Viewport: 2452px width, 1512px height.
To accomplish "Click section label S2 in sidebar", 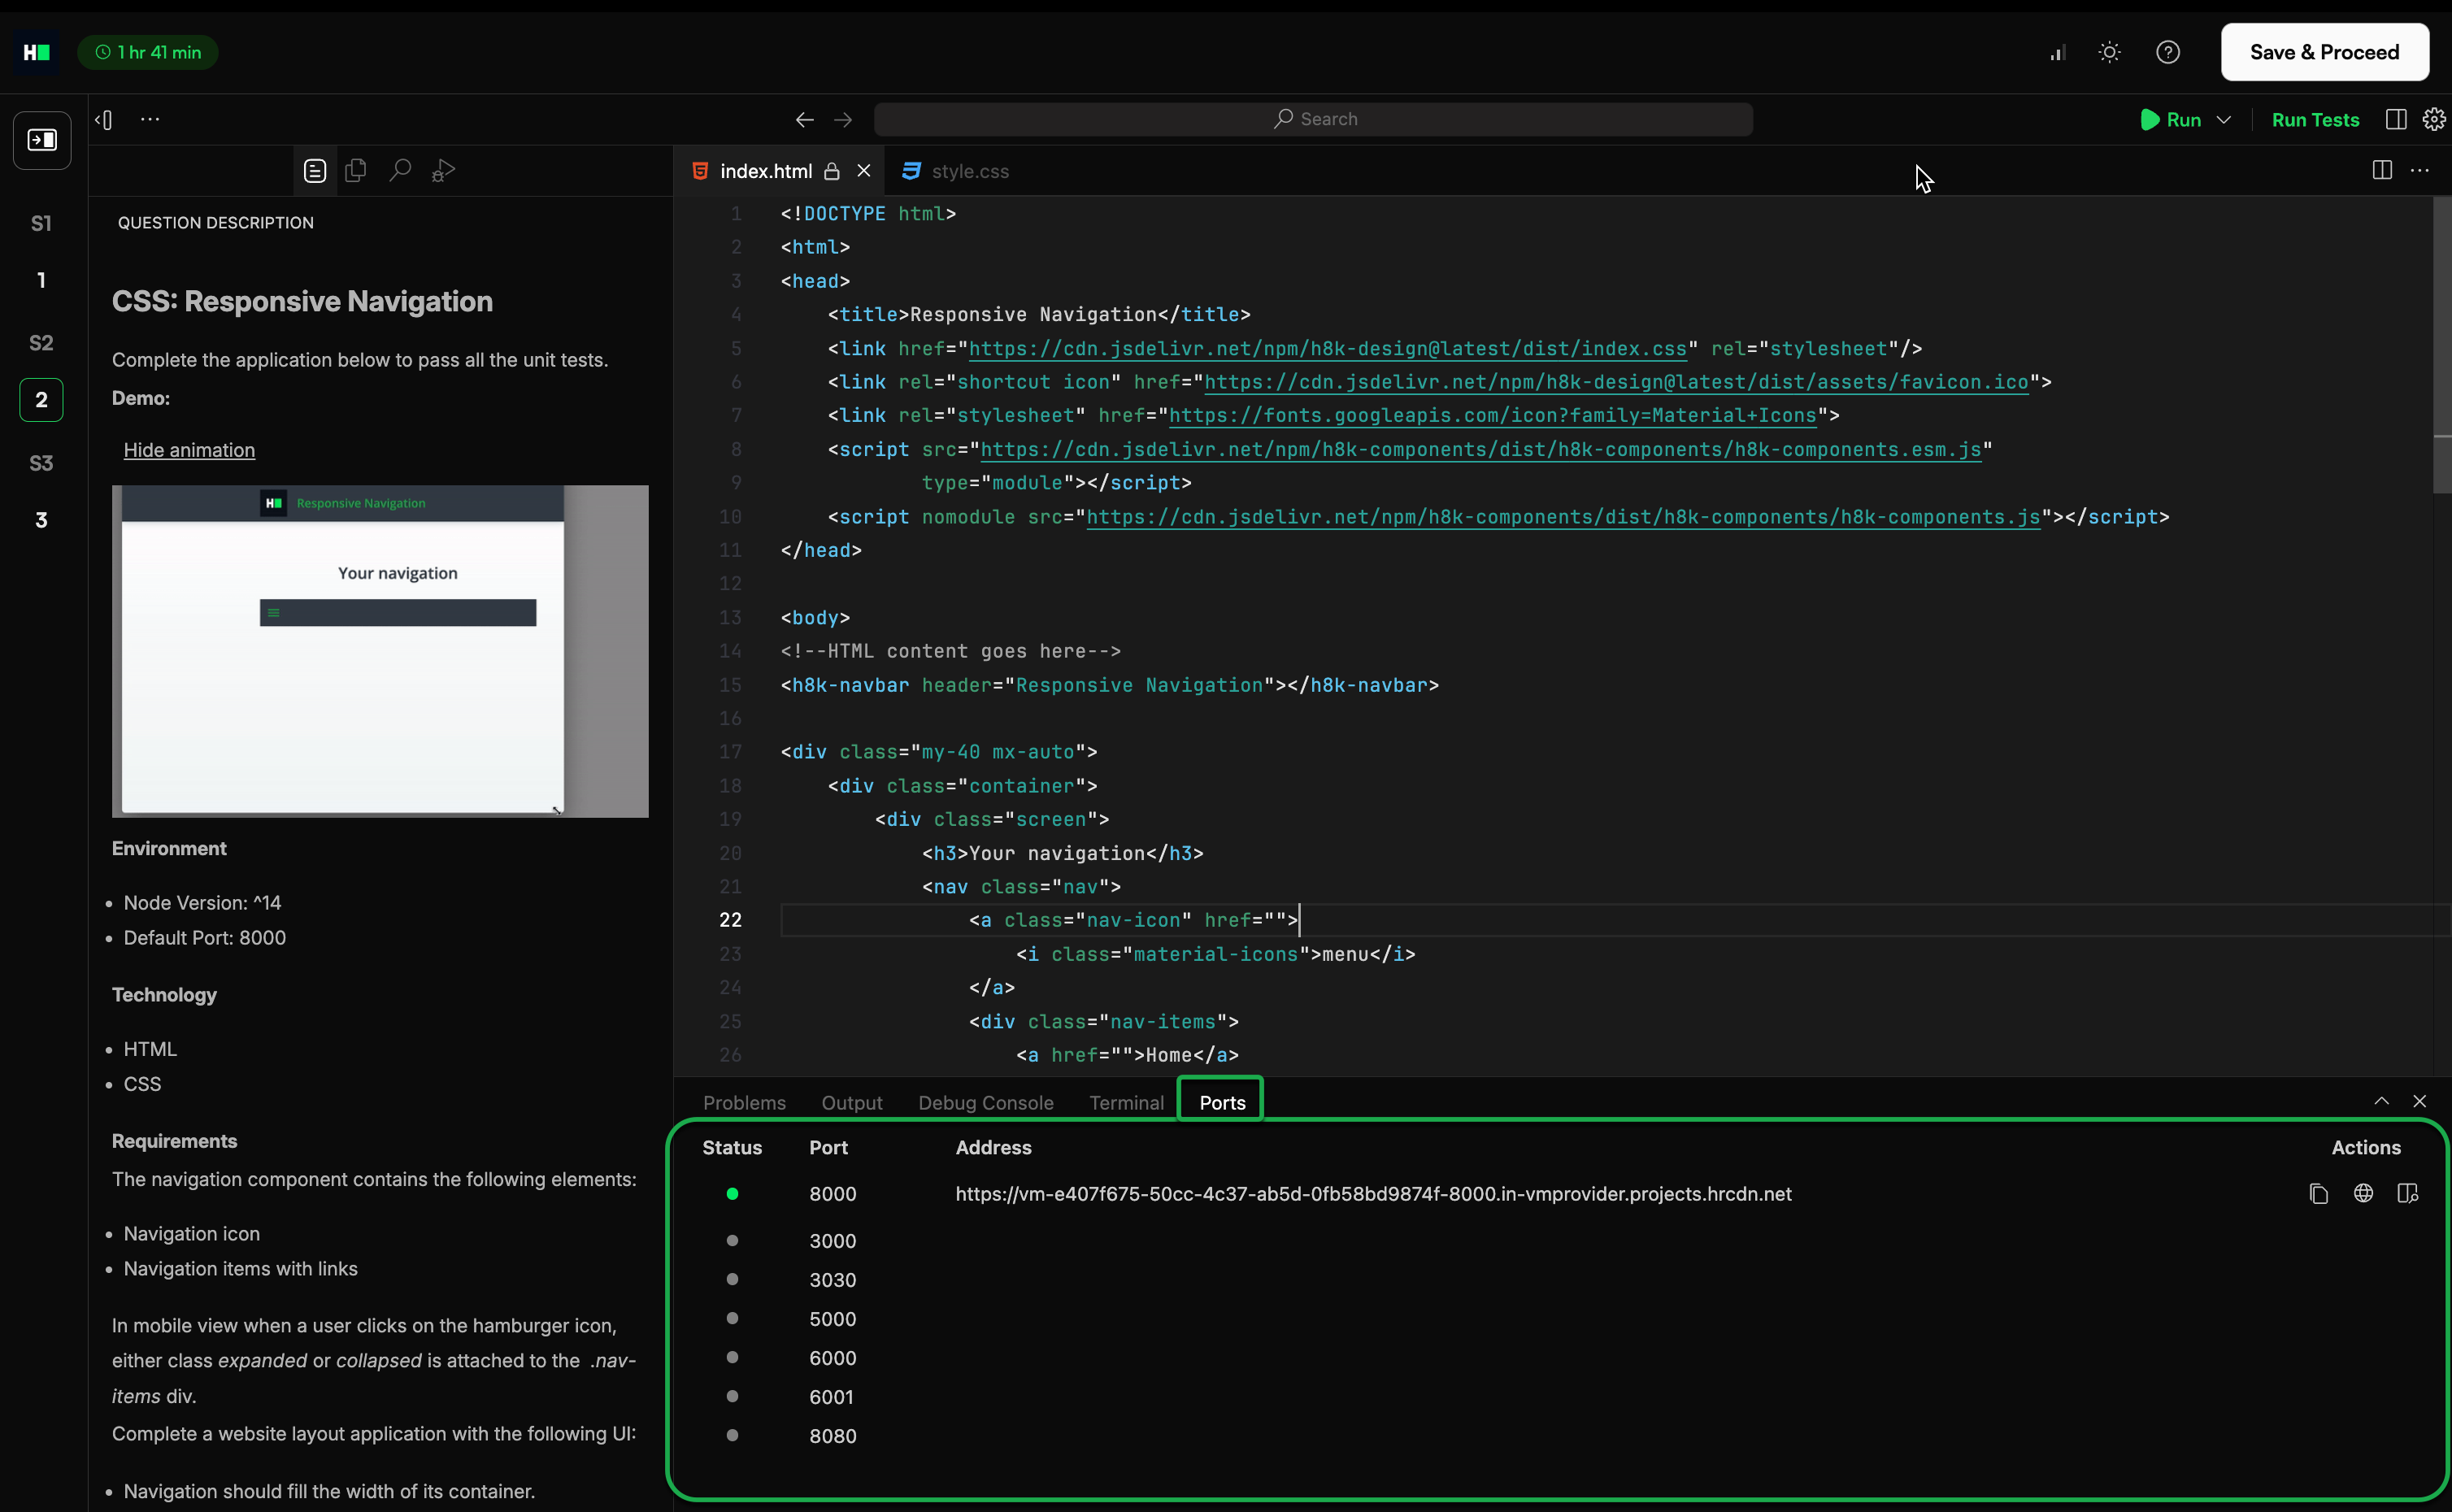I will 41,343.
